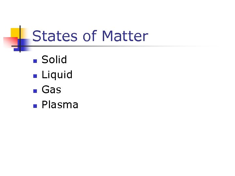Screen dimensions: 235x176
Task: Click the bullet marker next to Liquid
Action: [x=35, y=76]
